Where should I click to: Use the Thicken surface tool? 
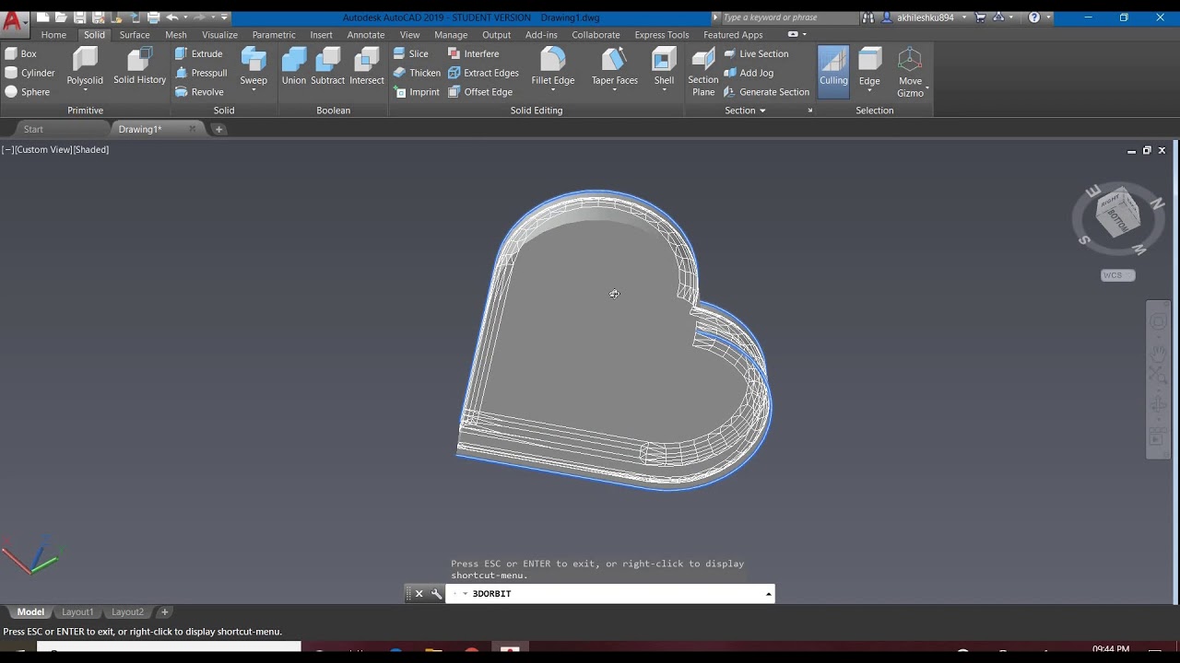click(x=417, y=73)
